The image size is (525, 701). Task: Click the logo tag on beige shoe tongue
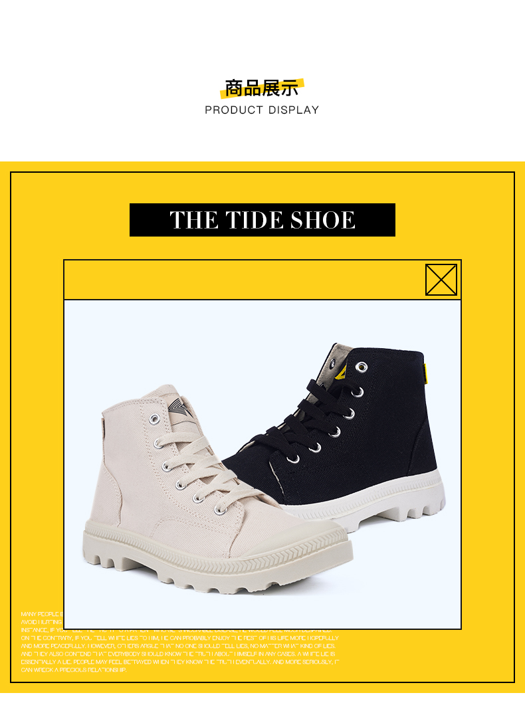pos(181,408)
